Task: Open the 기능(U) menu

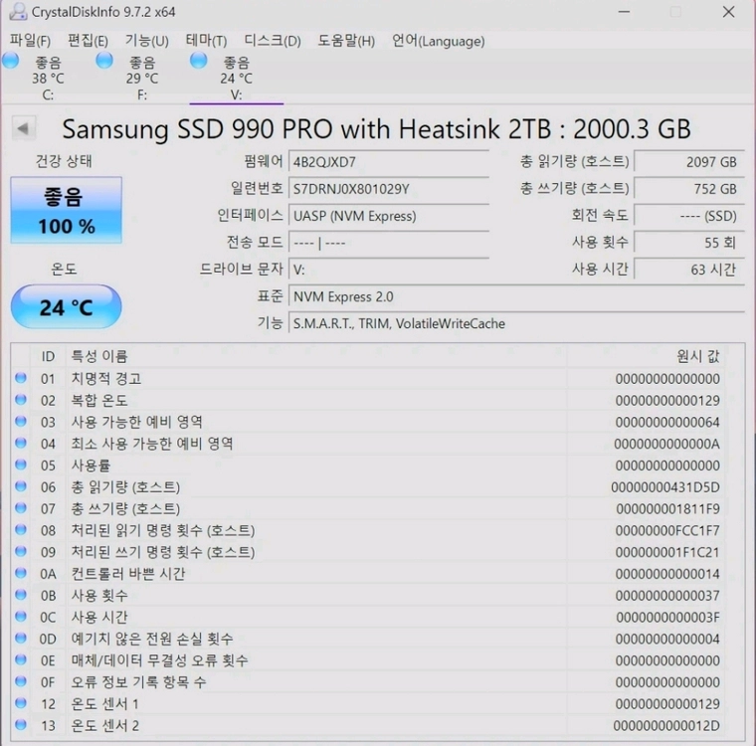Action: point(147,41)
